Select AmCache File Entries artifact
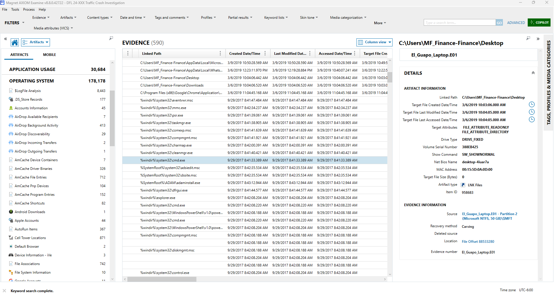The width and height of the screenshot is (554, 297). click(31, 177)
